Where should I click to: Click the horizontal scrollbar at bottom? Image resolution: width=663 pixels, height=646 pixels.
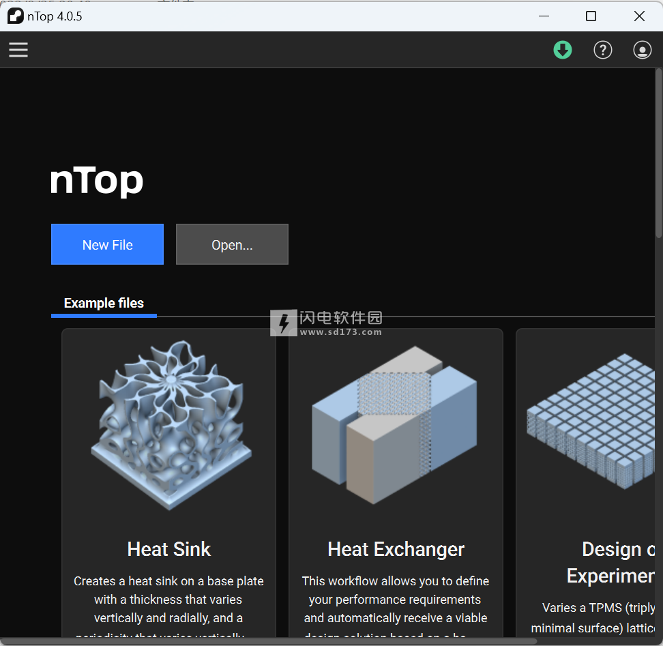click(x=269, y=641)
